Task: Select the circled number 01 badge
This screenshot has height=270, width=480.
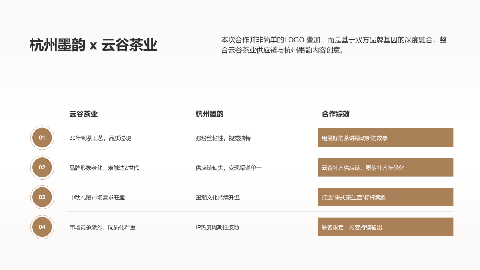Action: 42,138
